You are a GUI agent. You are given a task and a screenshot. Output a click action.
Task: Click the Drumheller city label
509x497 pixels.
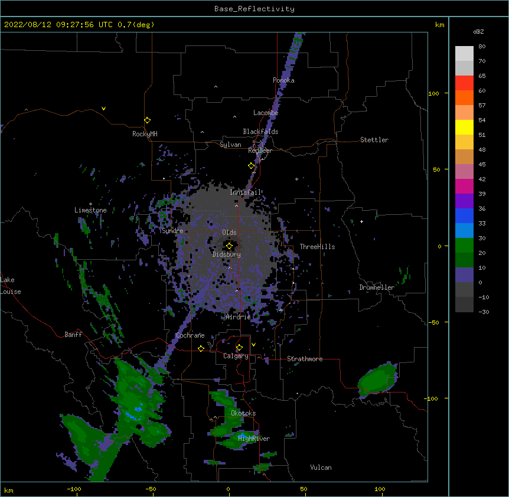[x=377, y=287]
